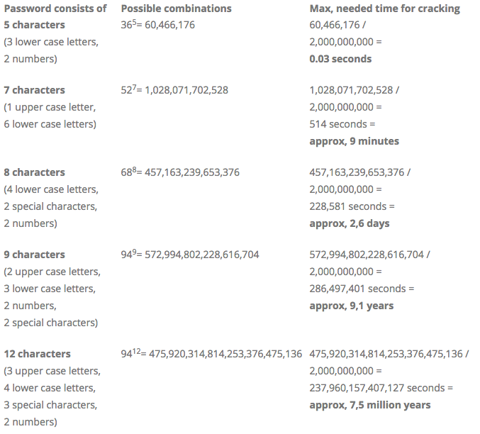Select the '7 characters' row label
The height and width of the screenshot is (434, 480).
[34, 90]
